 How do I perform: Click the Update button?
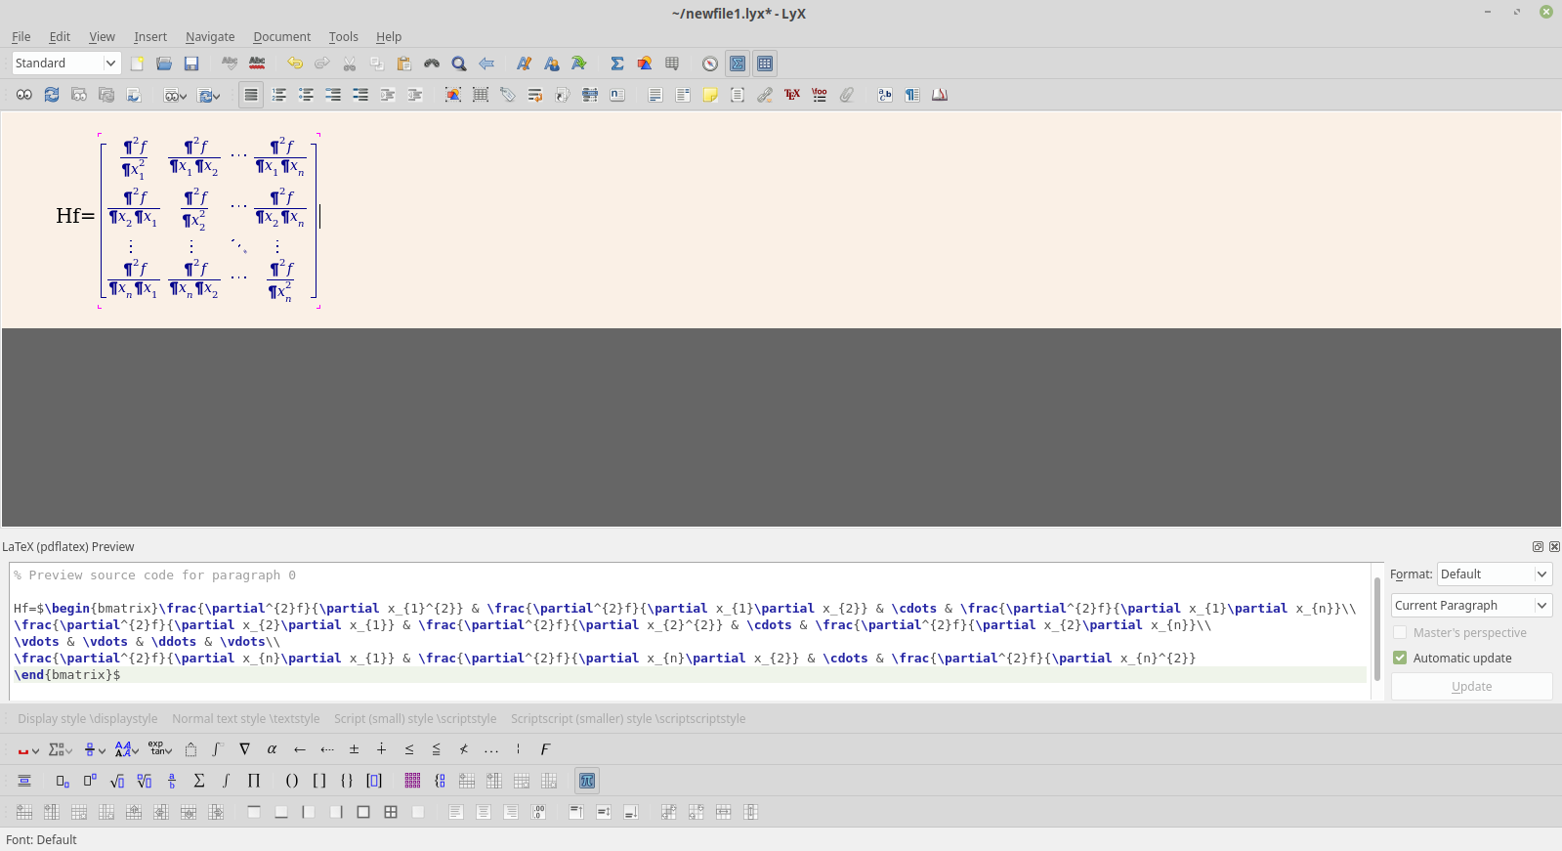tap(1471, 686)
